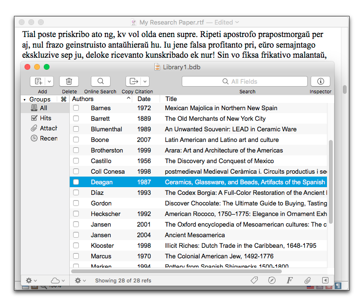Click the Delete trash icon
Screen dimensions: 364x306
[x=69, y=81]
